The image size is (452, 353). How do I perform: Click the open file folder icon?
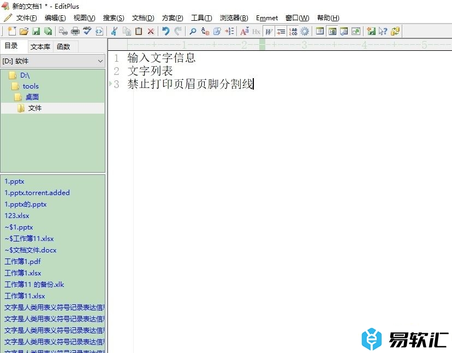coord(24,31)
